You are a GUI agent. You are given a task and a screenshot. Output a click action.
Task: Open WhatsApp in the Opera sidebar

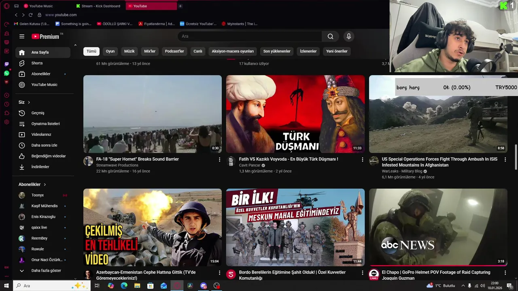[x=6, y=73]
